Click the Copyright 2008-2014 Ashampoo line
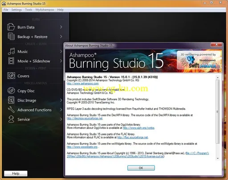This screenshot has height=180, width=228. (x=103, y=80)
